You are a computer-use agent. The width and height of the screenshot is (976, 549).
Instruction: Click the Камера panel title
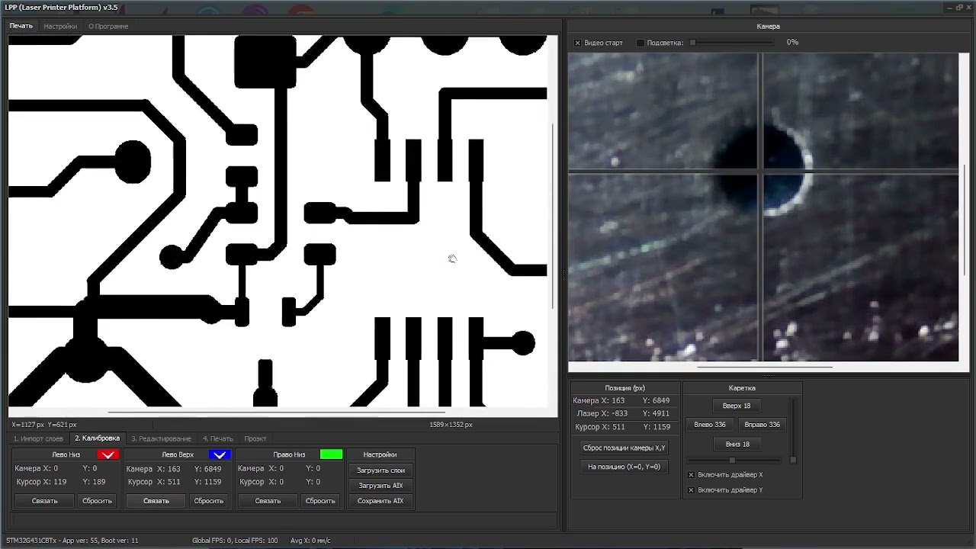click(768, 26)
